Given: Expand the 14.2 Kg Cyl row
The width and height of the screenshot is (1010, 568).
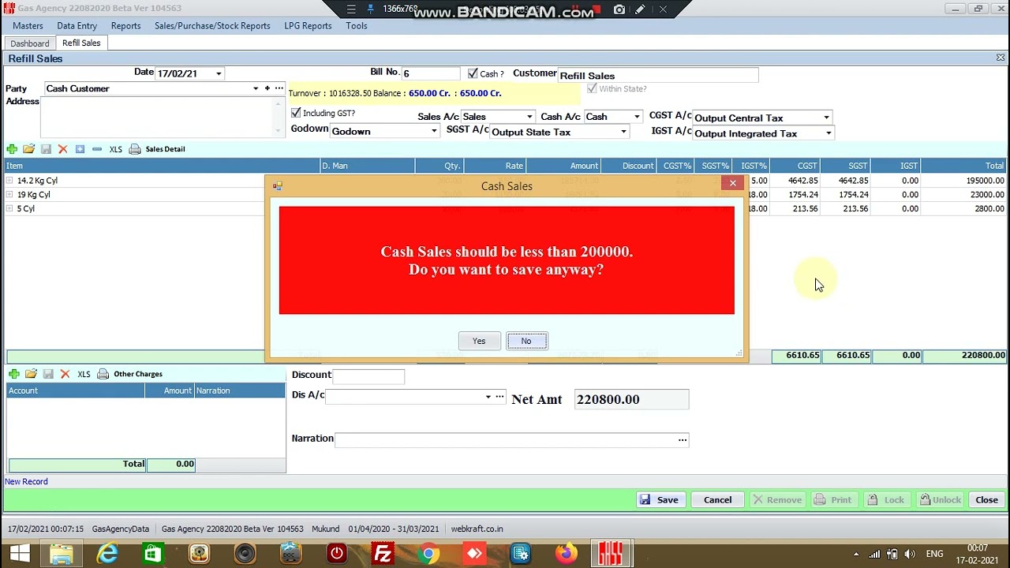Looking at the screenshot, I should click(9, 181).
